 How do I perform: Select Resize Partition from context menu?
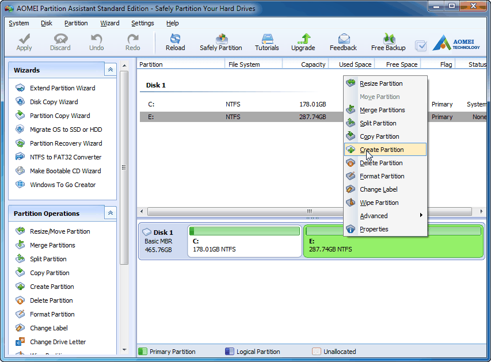385,83
